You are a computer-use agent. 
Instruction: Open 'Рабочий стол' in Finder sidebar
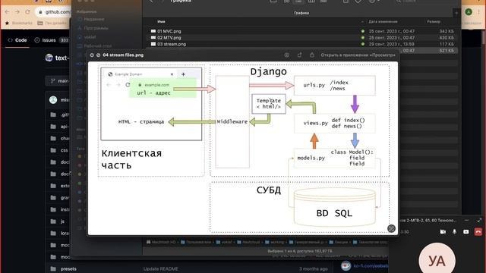(98, 45)
